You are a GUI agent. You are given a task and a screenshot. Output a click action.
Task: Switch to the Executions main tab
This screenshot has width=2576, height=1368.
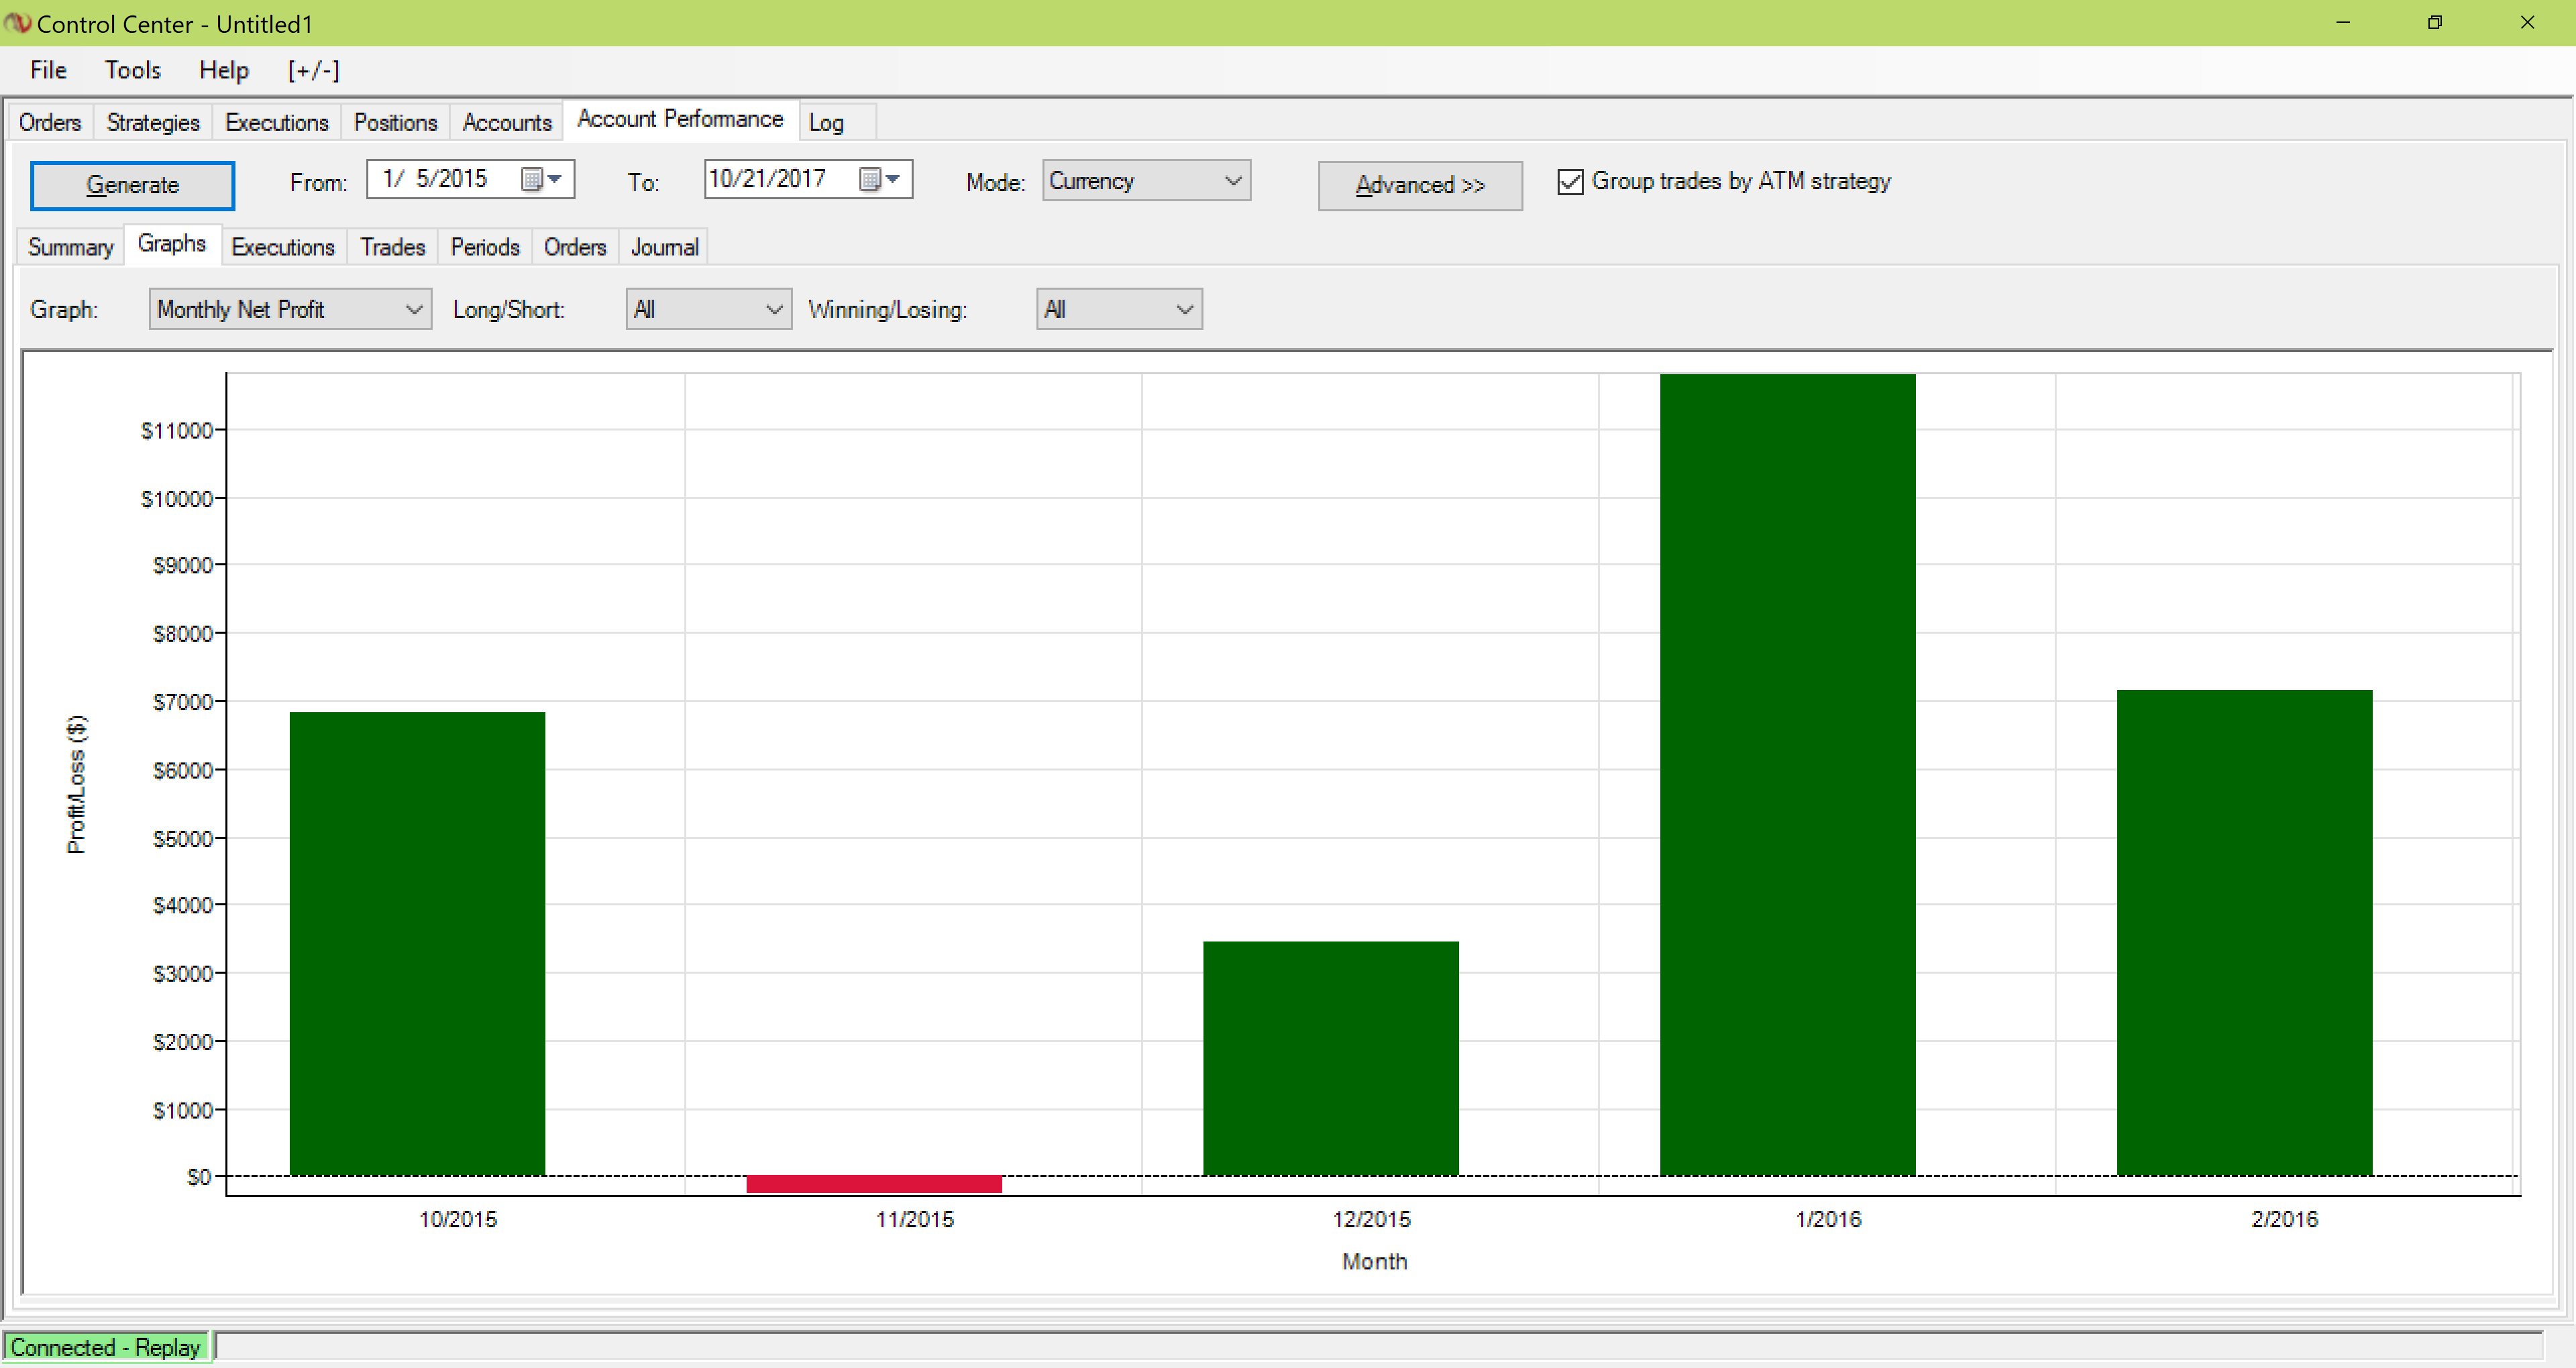click(x=277, y=122)
